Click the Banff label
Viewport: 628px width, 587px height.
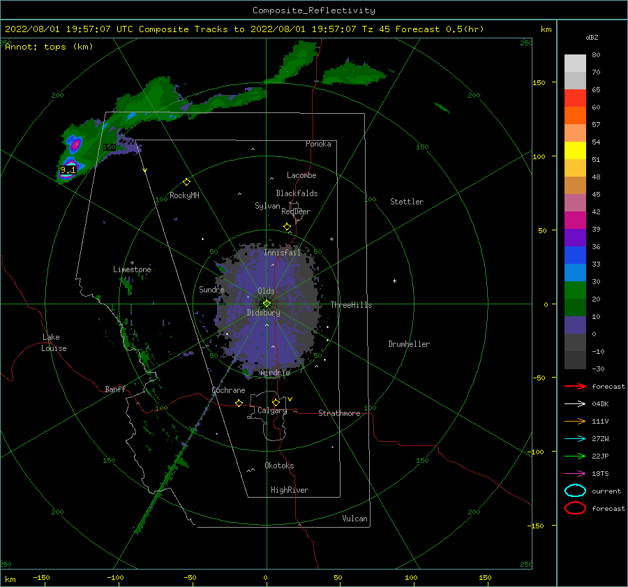pos(115,389)
